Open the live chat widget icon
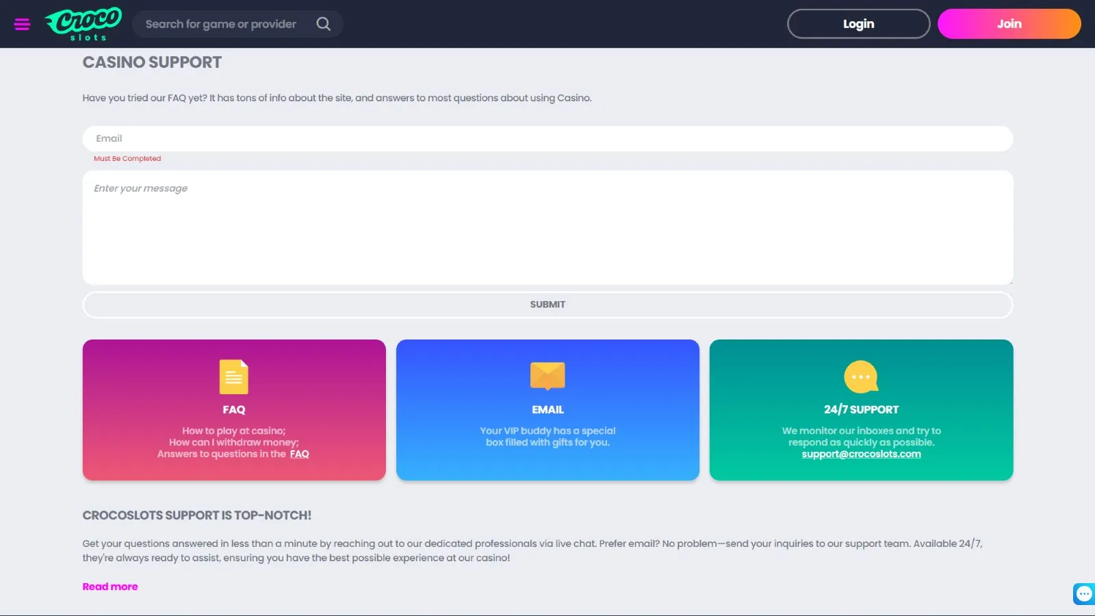Screen dimensions: 1095x616 pyautogui.click(x=1083, y=593)
